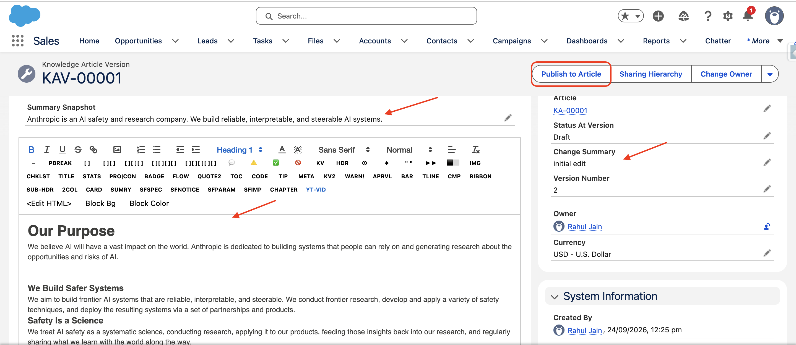This screenshot has height=345, width=796.
Task: Clear formatting with the Tx icon
Action: pyautogui.click(x=475, y=150)
